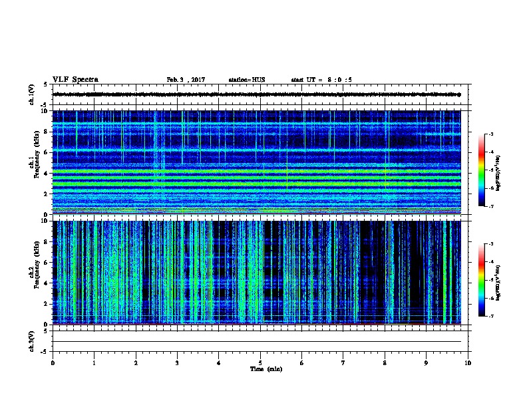Click the flat ch.3 voltage trace line
Viewport: 527px width, 407px height.
(256, 342)
